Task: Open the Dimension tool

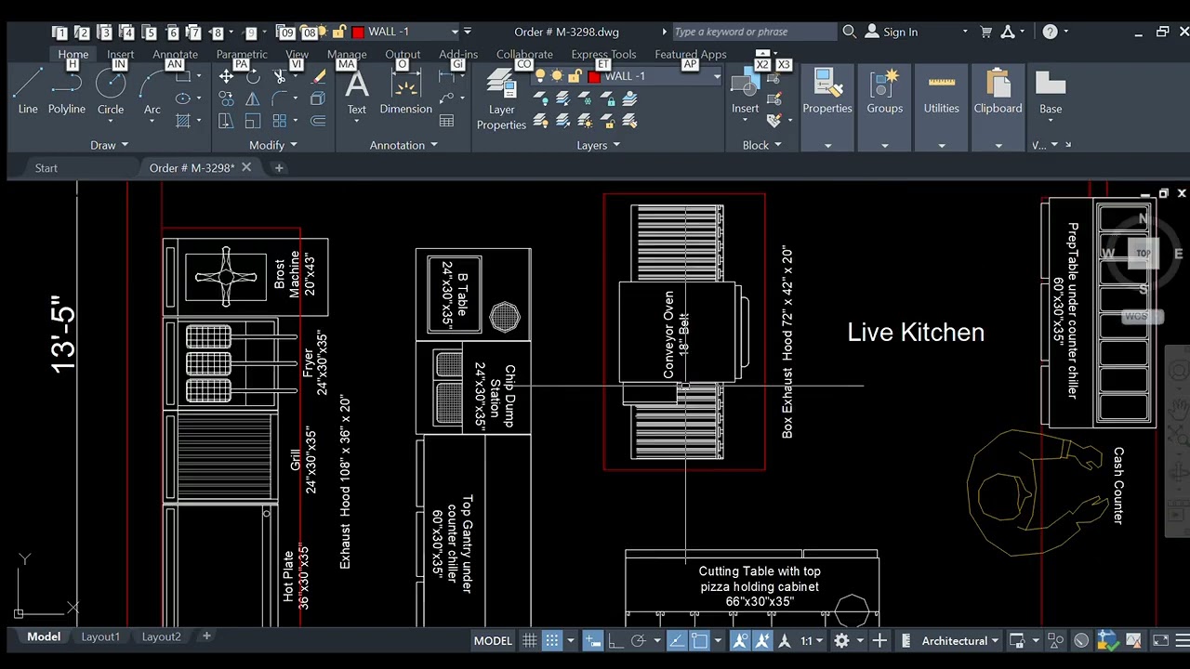Action: (x=406, y=91)
